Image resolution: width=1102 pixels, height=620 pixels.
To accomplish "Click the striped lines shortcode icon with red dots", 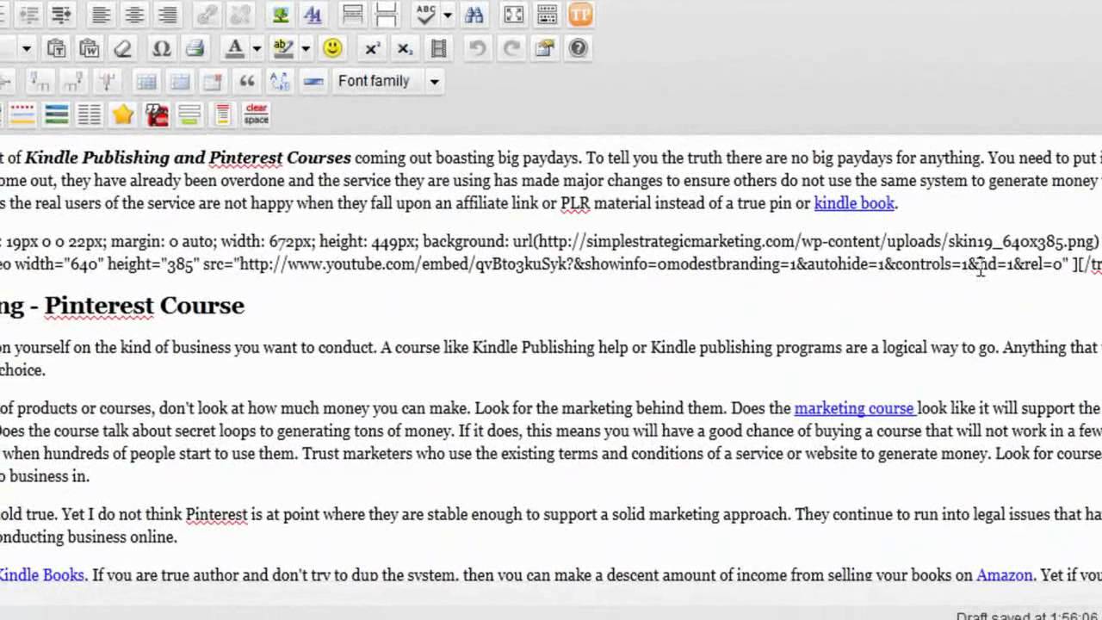I will tap(22, 115).
